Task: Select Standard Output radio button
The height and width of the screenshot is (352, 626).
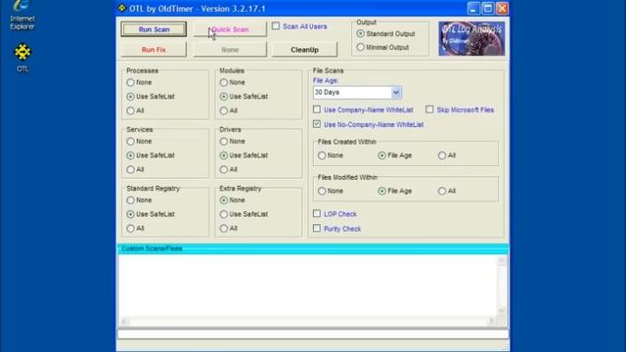Action: 361,34
